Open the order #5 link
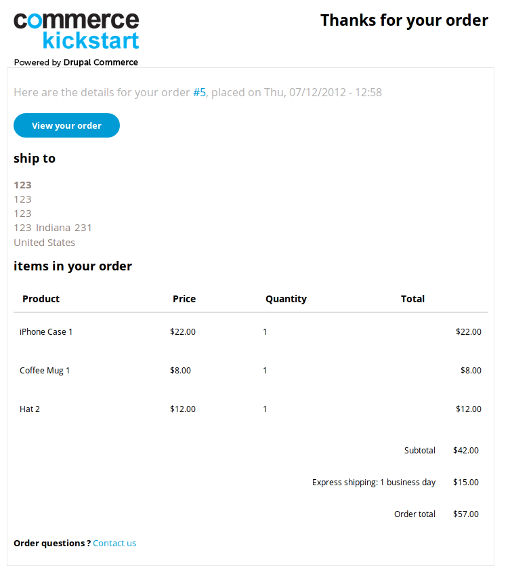Image resolution: width=510 pixels, height=572 pixels. 199,92
